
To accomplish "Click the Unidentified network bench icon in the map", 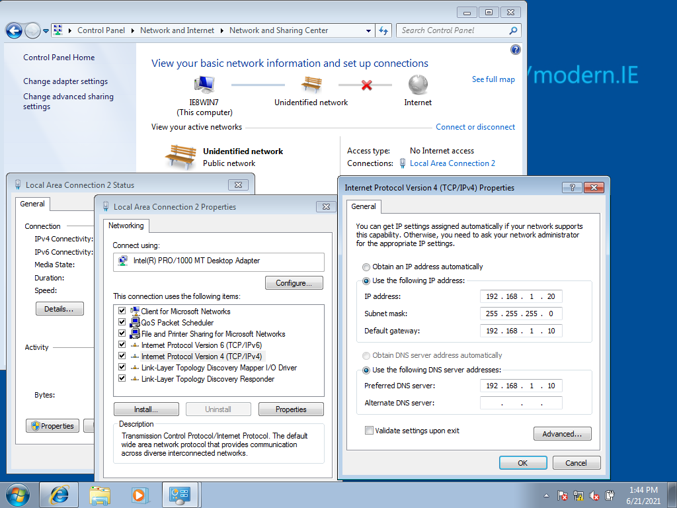I will [x=311, y=84].
